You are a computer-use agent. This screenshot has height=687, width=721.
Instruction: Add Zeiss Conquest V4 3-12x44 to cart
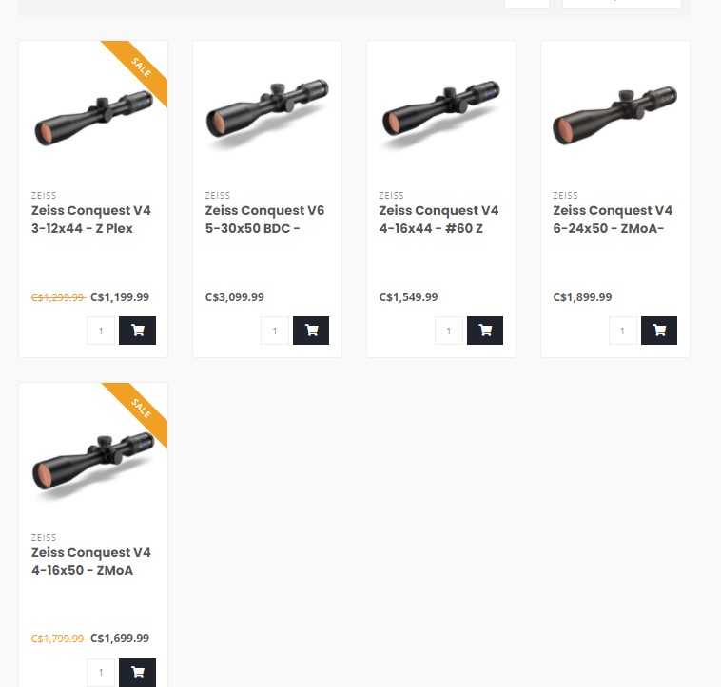[x=137, y=331]
